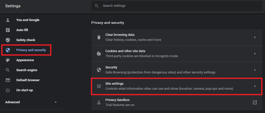Screen dimensions: 265x113
Task: Click the Safety check shield icon
Action: [8, 40]
